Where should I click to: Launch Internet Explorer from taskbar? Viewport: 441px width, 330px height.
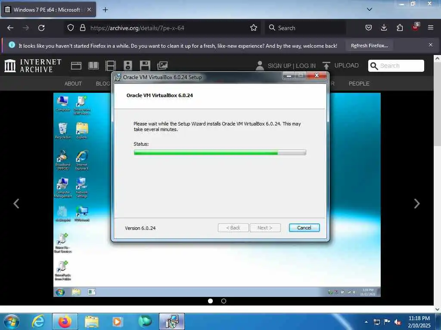[38, 321]
